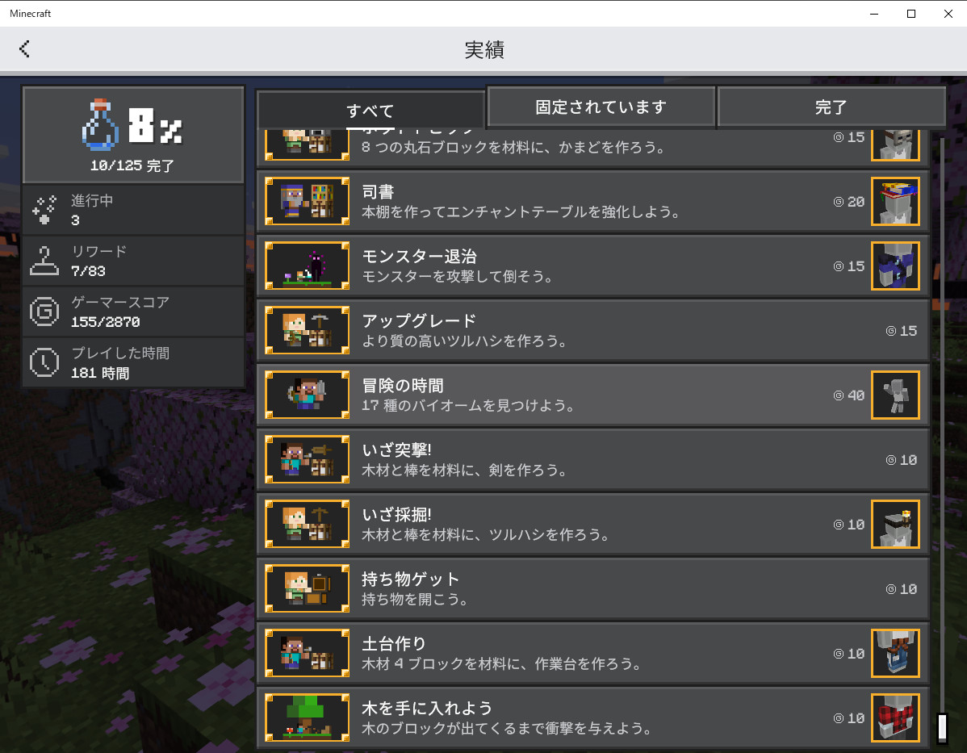Image resolution: width=967 pixels, height=753 pixels.
Task: Click the 155/2870 gamerscore value
Action: 106,322
